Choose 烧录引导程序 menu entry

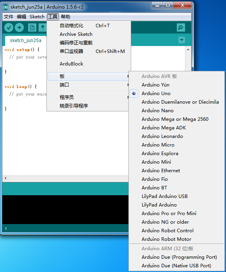coord(88,106)
